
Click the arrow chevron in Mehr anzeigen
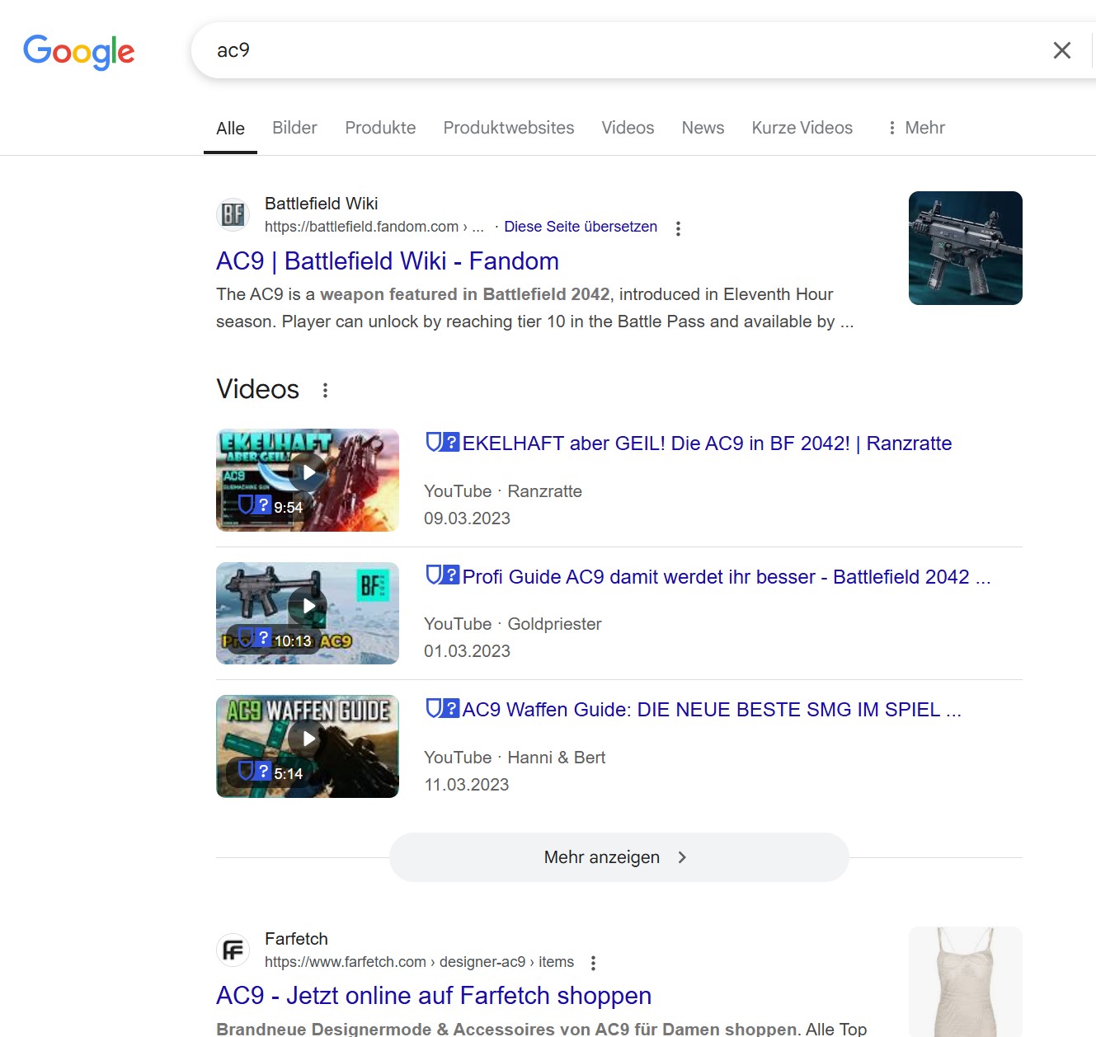coord(682,857)
